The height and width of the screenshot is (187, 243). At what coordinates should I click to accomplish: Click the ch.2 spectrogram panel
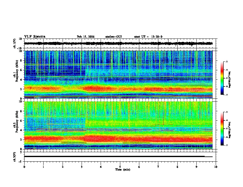pyautogui.click(x=118, y=125)
